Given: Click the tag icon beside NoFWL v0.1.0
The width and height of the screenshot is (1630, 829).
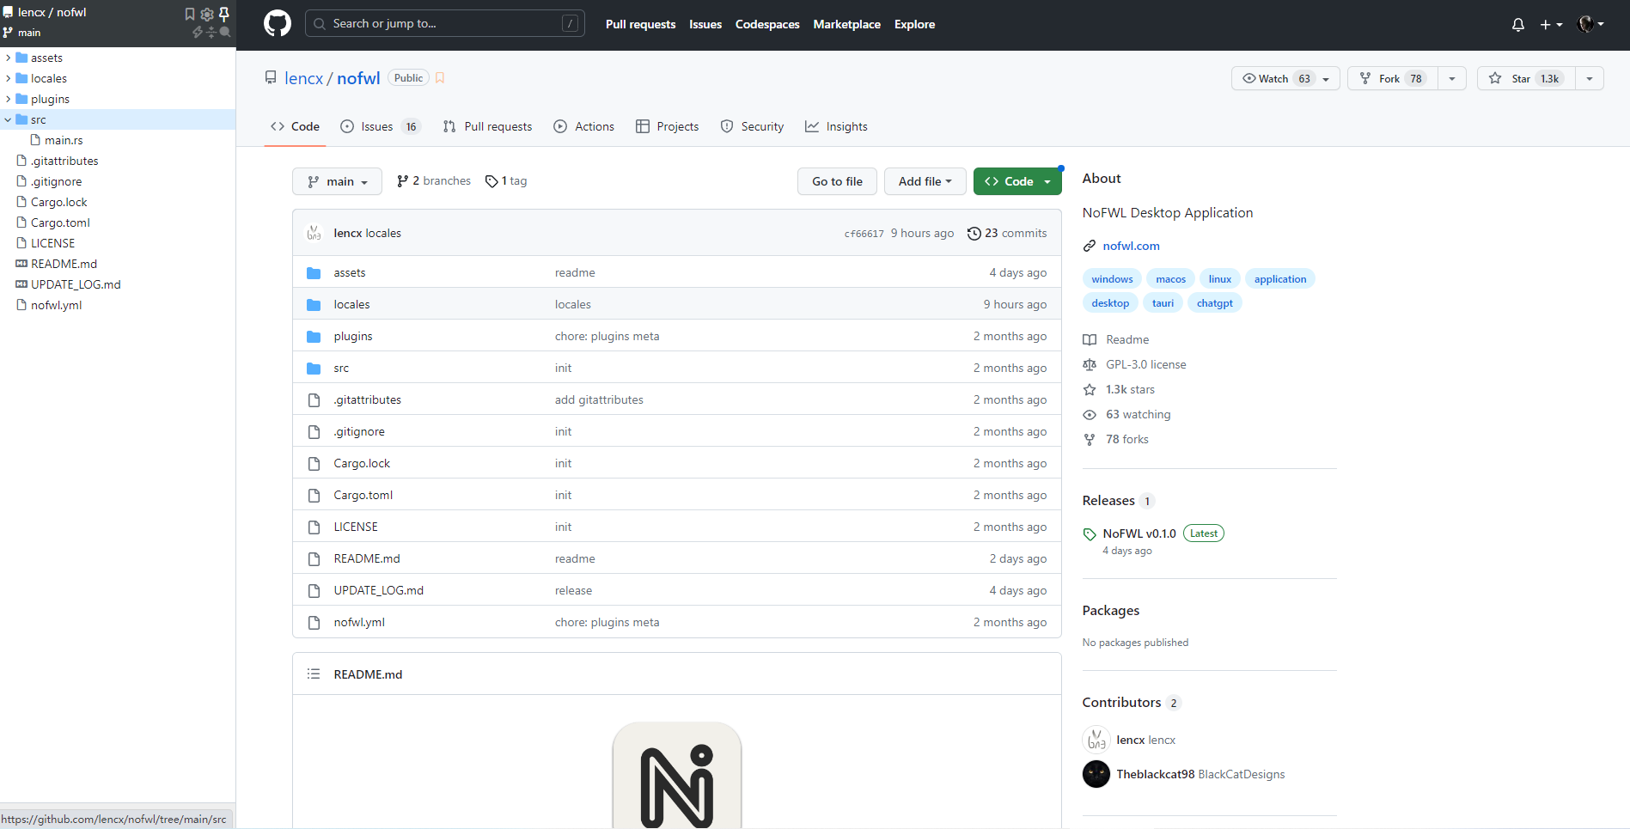Looking at the screenshot, I should (1090, 534).
